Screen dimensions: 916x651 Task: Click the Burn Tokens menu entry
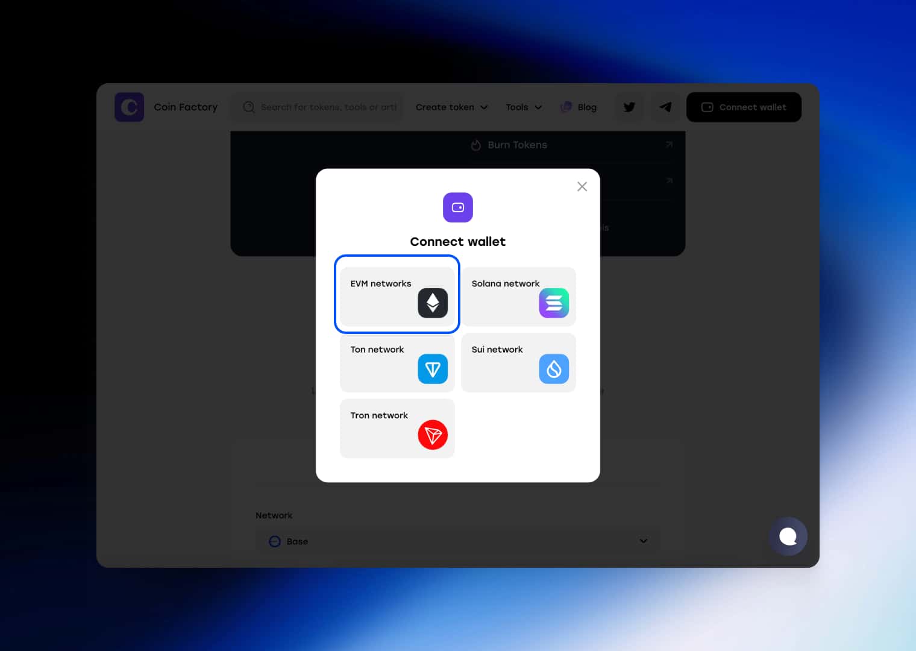pyautogui.click(x=518, y=145)
